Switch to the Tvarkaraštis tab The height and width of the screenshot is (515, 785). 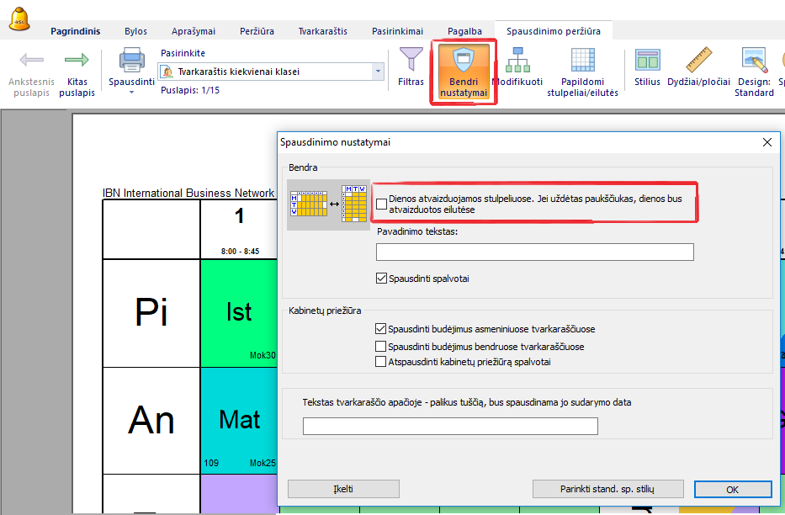[x=322, y=31]
